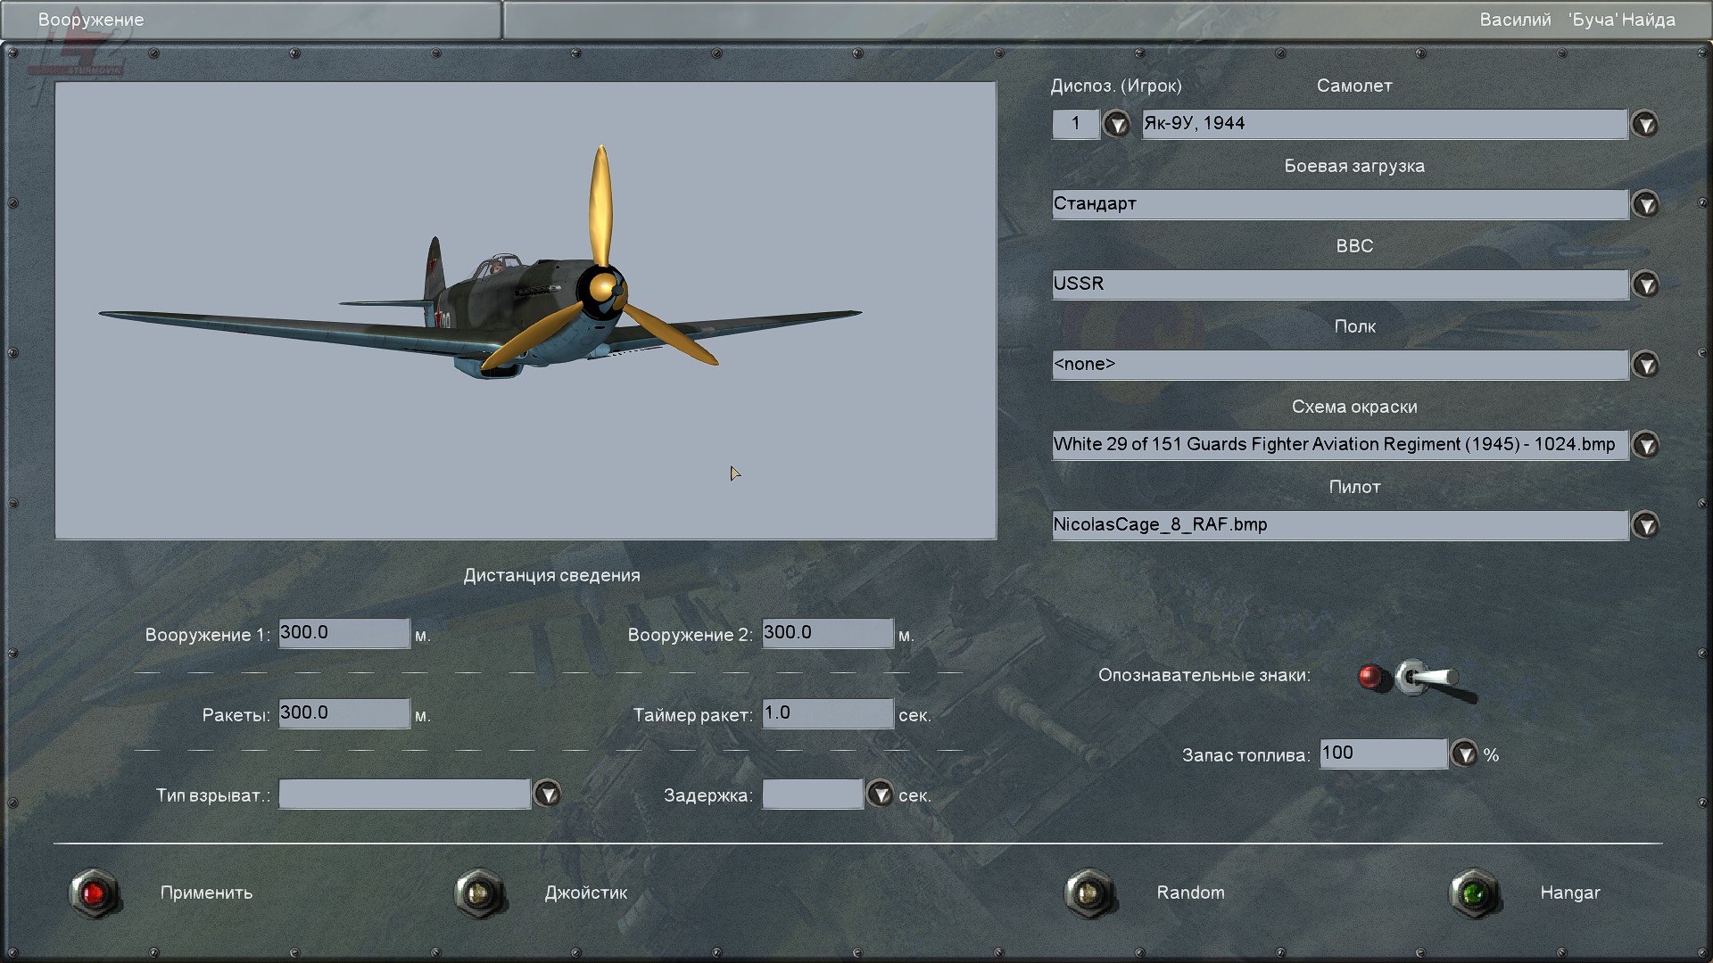Click the Применить text label
The height and width of the screenshot is (963, 1713).
click(206, 893)
